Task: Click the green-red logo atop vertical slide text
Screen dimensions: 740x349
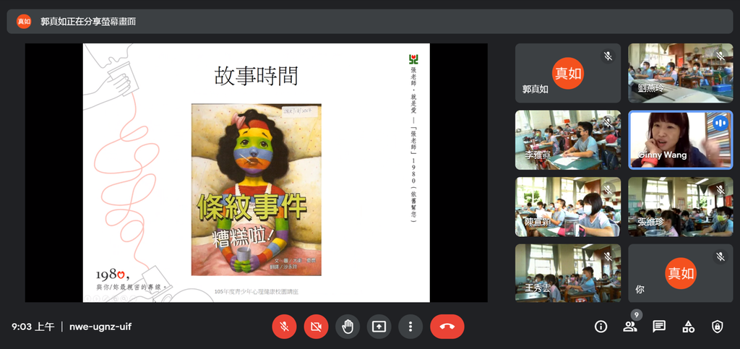Action: point(413,59)
